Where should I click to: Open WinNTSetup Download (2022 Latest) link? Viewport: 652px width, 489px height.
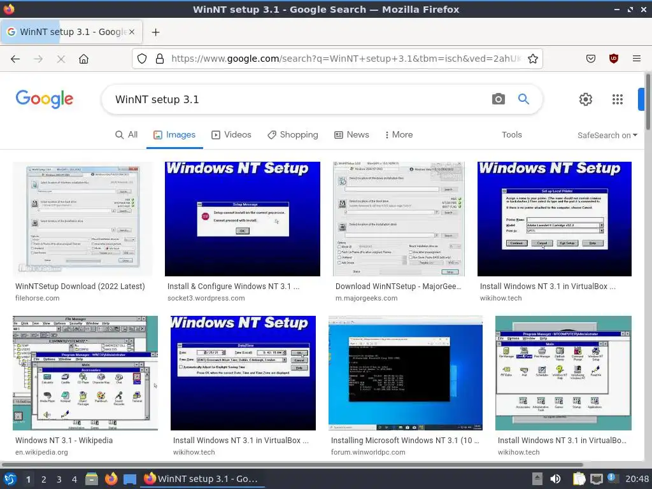(80, 286)
